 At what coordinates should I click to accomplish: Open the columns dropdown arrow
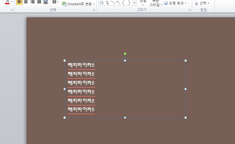click(x=58, y=2)
